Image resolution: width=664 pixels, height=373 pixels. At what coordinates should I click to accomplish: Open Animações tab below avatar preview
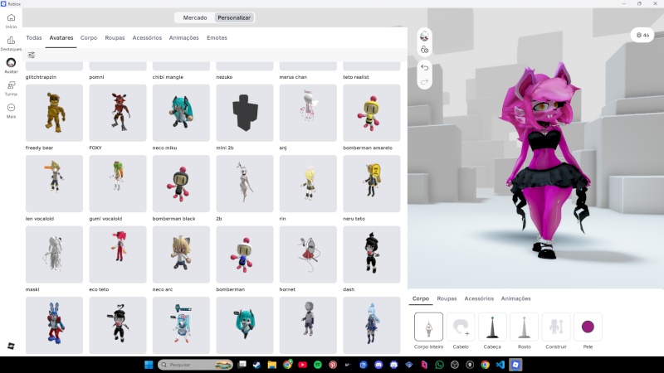coord(516,298)
